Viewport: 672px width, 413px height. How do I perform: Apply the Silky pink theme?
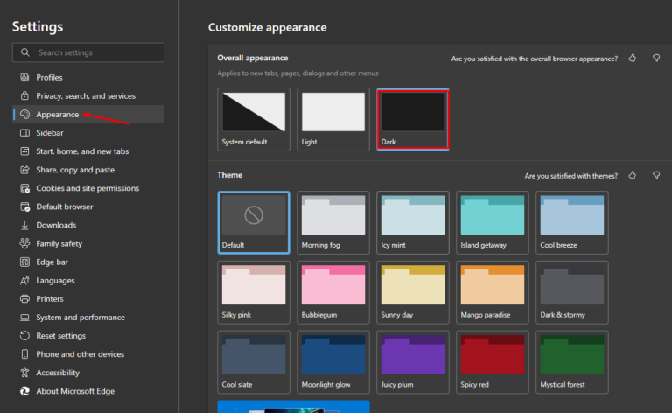tap(254, 292)
